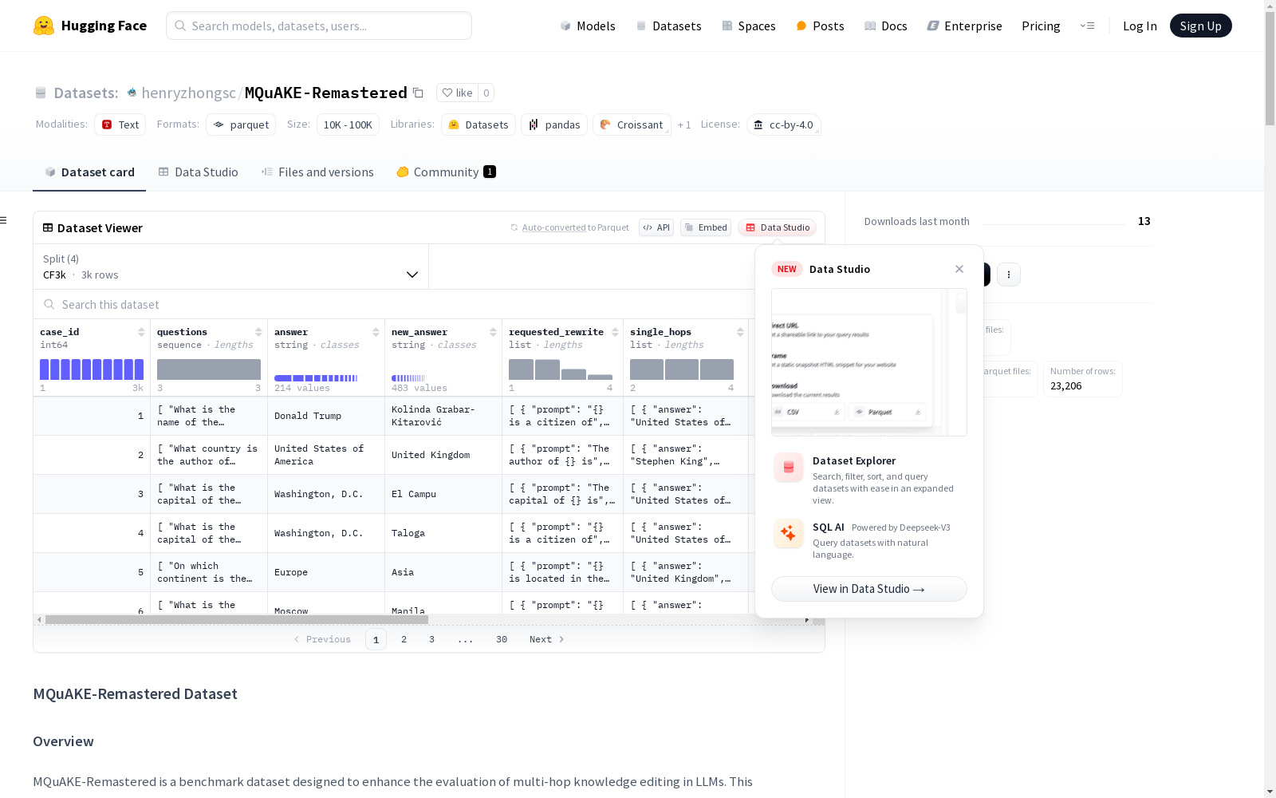Click the Data Studio preview thumbnail

coord(869,362)
